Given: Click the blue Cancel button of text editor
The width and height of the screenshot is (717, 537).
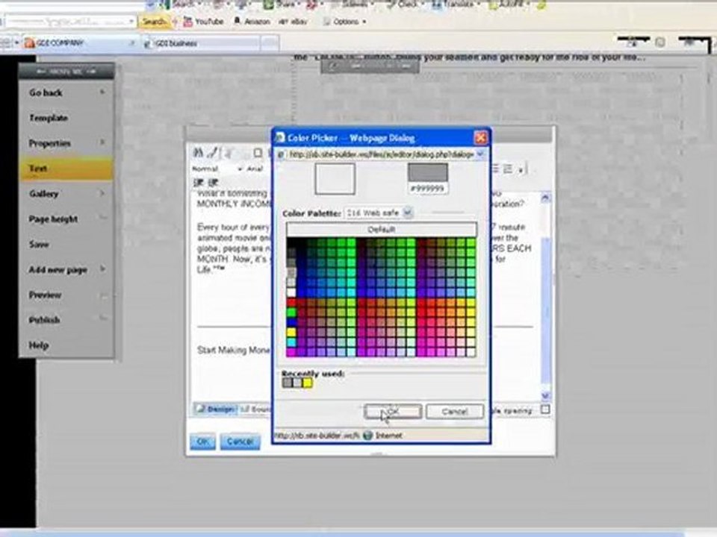Looking at the screenshot, I should 240,442.
